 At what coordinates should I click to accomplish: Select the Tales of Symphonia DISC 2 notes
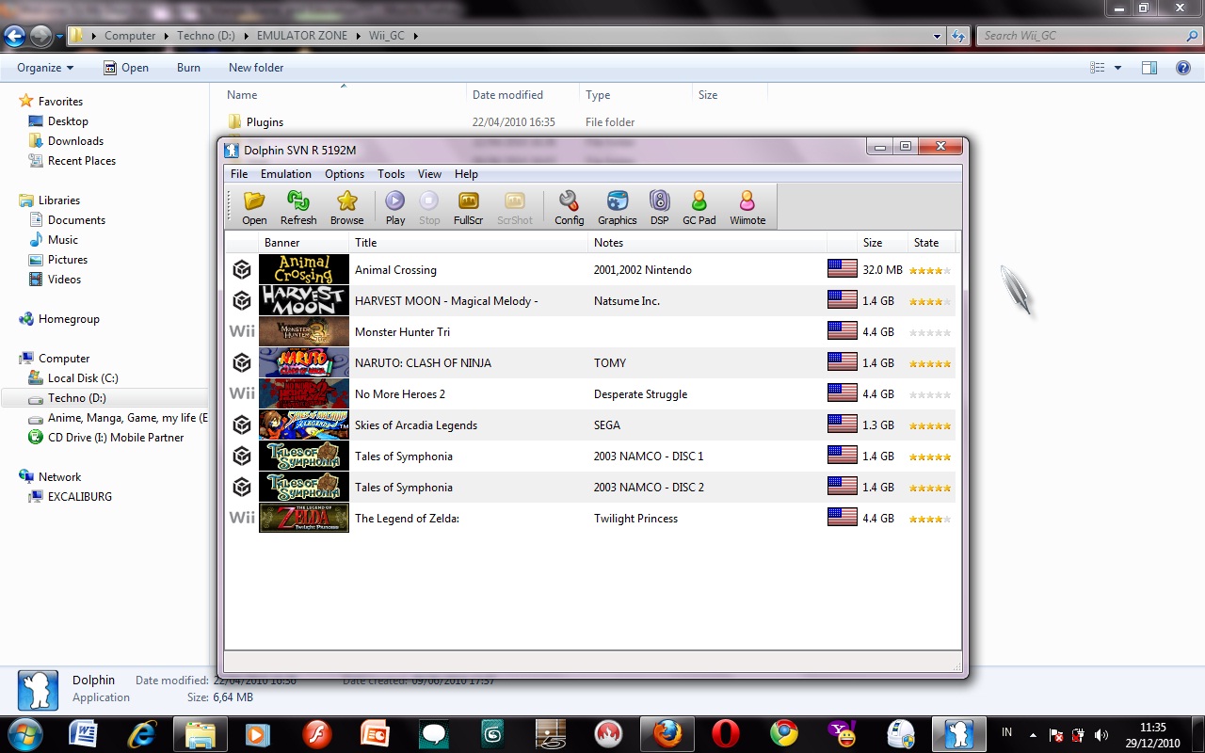pyautogui.click(x=650, y=488)
